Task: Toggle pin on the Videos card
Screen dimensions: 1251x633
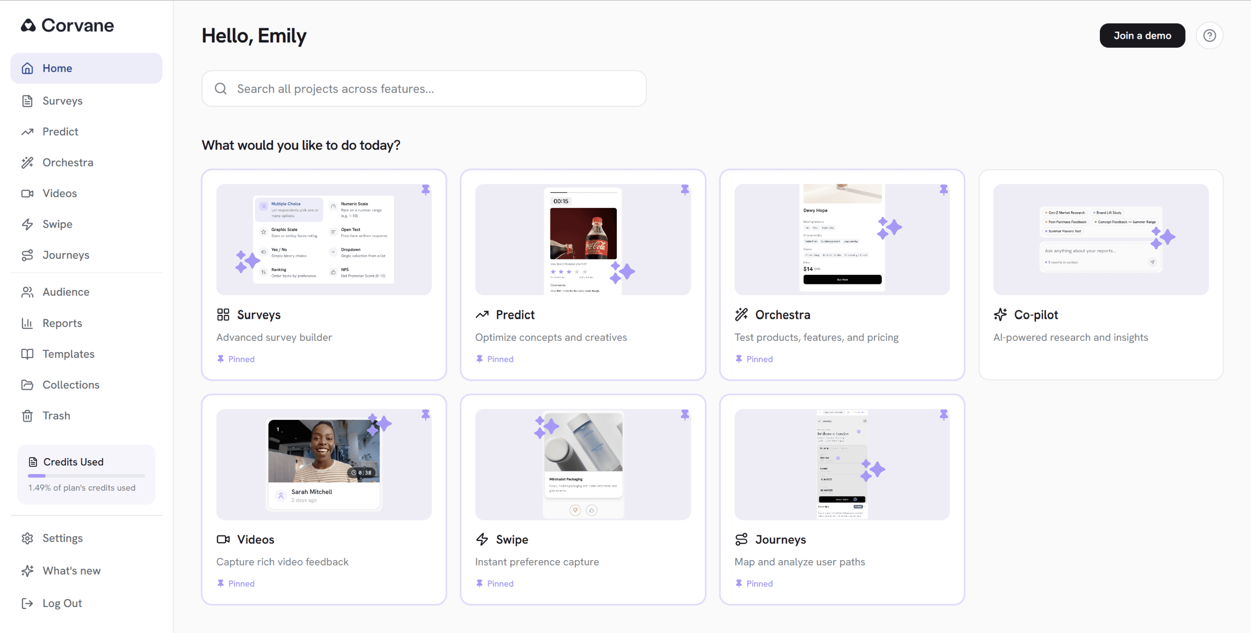Action: pos(425,414)
